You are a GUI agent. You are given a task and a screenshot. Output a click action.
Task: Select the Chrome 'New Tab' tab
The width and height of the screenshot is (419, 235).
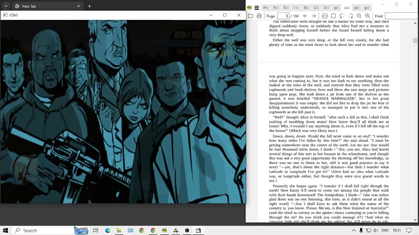47,6
